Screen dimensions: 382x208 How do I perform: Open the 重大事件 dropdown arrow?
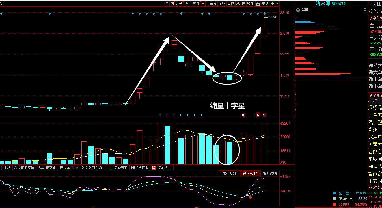tap(203, 3)
